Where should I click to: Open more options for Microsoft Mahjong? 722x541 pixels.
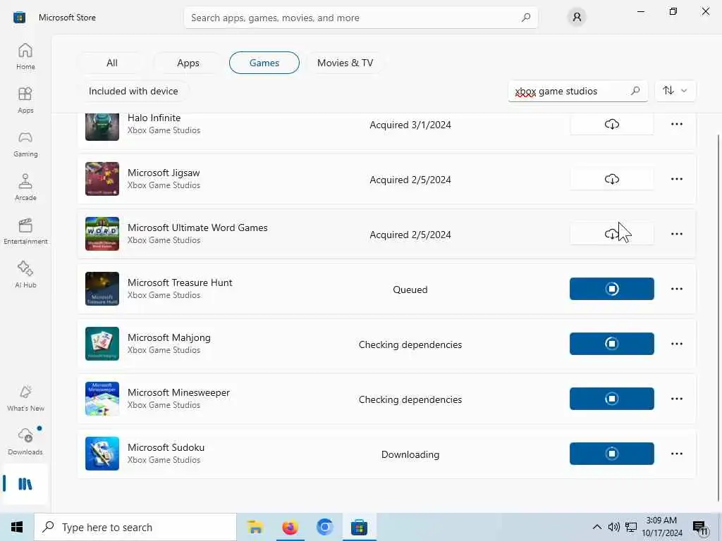(x=676, y=344)
